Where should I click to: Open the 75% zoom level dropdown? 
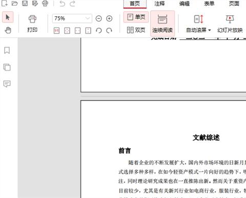click(72, 18)
